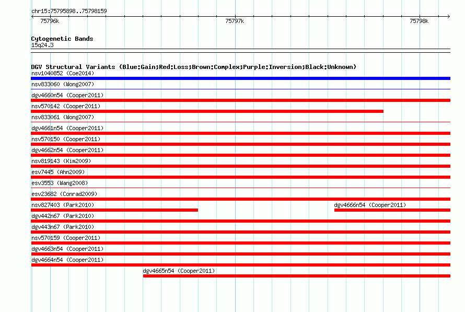This screenshot has height=312, width=465.
Task: Click dgv4661n54 (Cooper2011) variant label
Action: point(67,128)
